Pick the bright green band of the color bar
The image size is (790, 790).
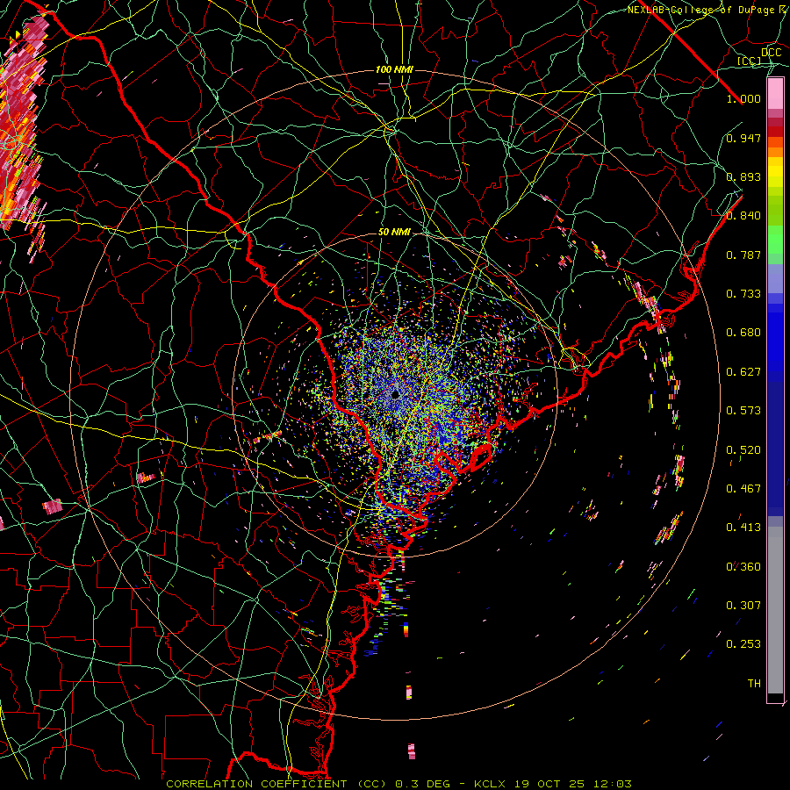click(x=775, y=240)
